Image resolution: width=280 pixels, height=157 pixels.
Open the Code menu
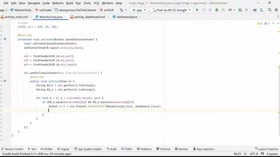[x=46, y=3]
